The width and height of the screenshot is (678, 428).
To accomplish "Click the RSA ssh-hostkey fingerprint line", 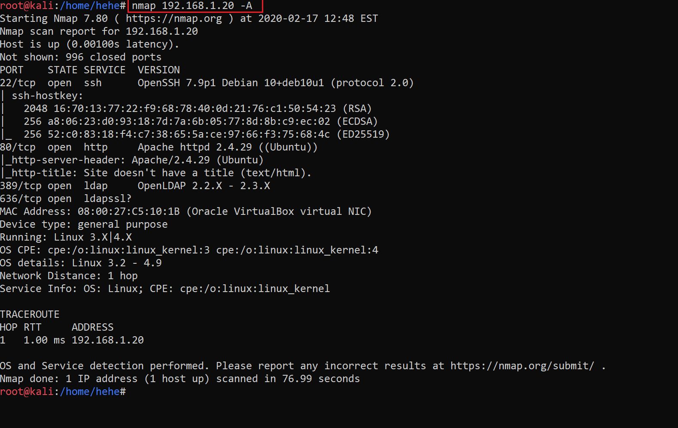I will click(198, 109).
